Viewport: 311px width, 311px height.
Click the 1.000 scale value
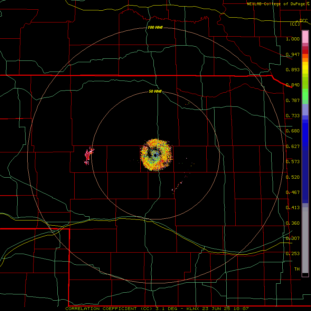pos(293,39)
